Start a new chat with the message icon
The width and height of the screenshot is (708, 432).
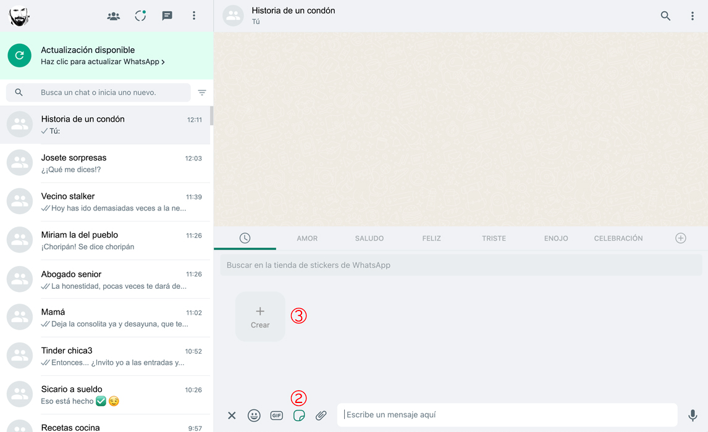click(x=167, y=16)
